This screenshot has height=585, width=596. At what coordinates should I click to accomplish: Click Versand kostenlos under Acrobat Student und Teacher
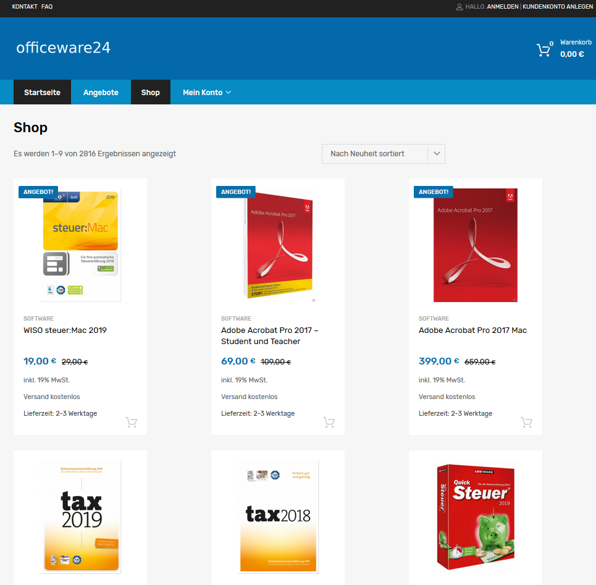tap(250, 397)
